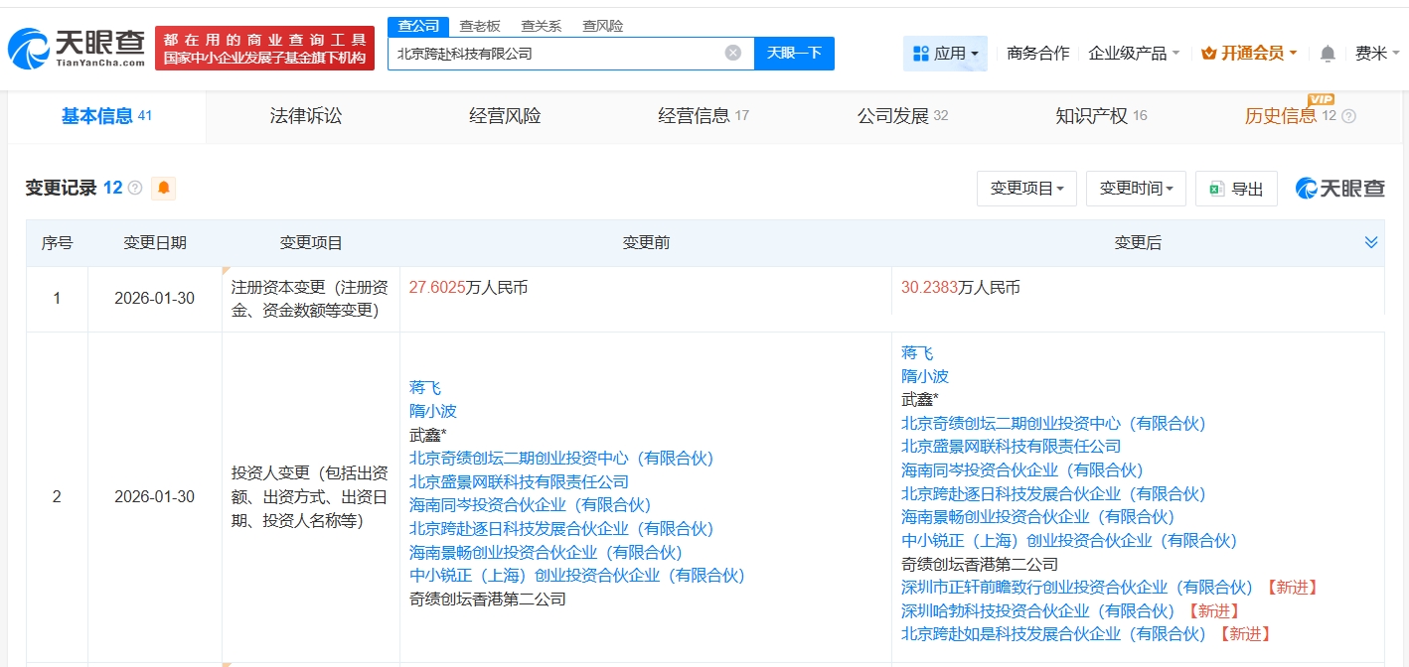Click help icon beside 变更记录 count
The width and height of the screenshot is (1409, 667).
click(x=135, y=188)
